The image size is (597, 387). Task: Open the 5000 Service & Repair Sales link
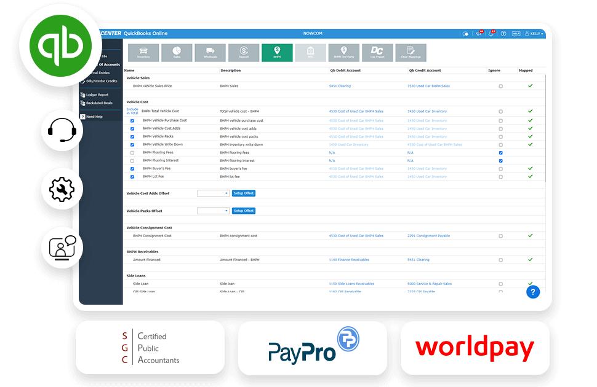[430, 284]
